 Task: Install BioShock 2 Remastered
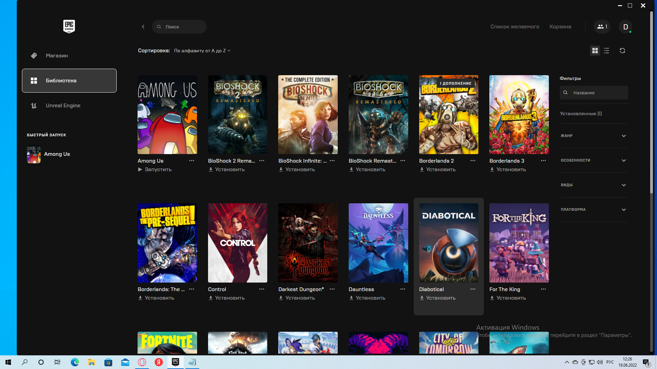click(227, 169)
